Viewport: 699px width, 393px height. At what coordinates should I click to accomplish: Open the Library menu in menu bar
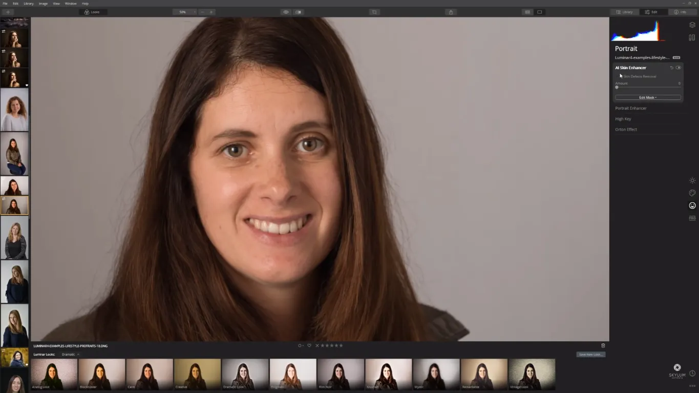click(x=29, y=4)
